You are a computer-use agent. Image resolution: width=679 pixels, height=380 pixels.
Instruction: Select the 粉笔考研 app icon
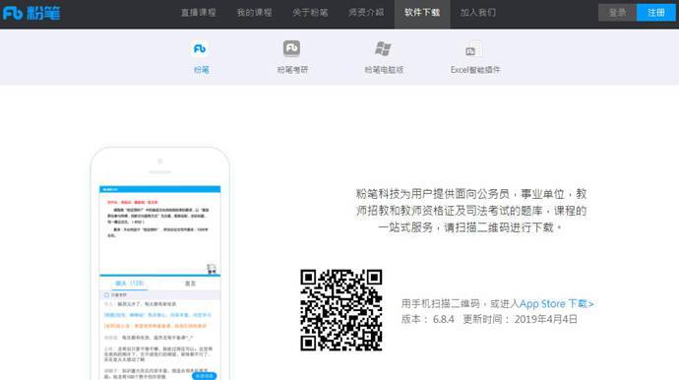[291, 48]
